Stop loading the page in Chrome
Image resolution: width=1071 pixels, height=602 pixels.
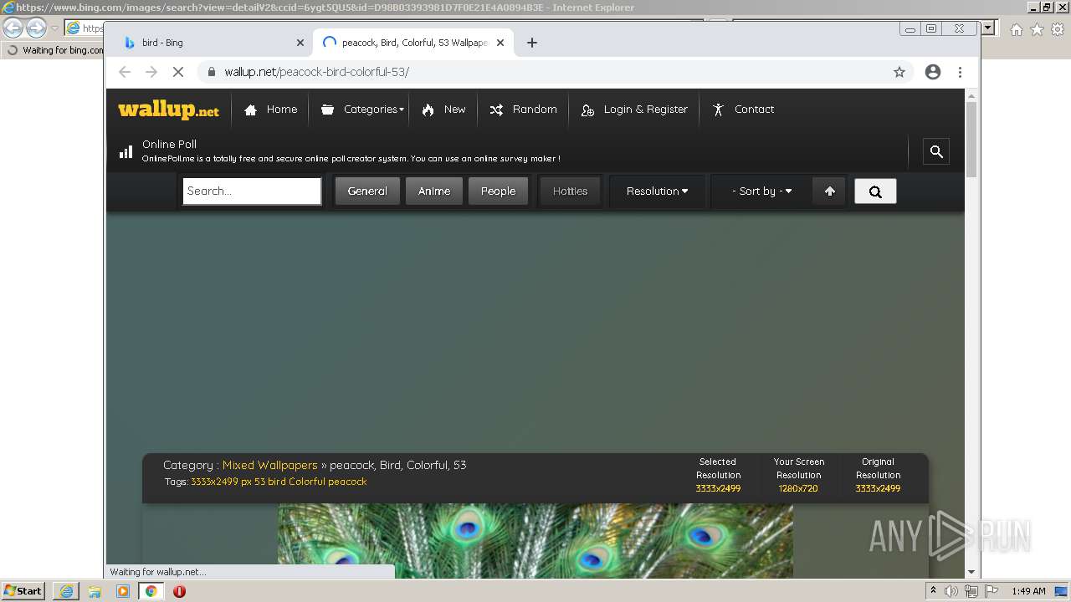[178, 72]
